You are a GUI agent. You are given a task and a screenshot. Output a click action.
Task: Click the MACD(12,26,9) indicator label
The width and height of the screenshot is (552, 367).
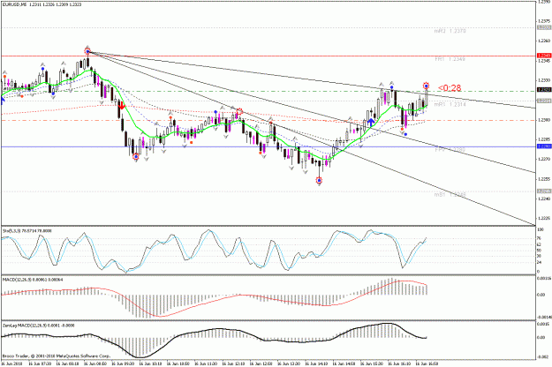click(x=33, y=280)
